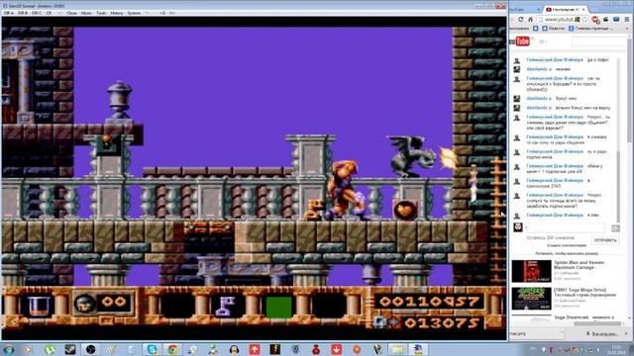634x356 pixels.
Task: Click the green health block in the HUD
Action: [x=279, y=308]
